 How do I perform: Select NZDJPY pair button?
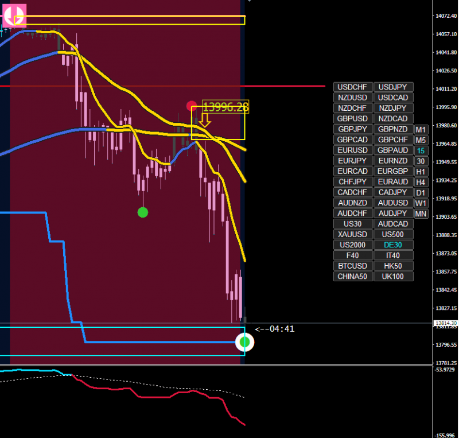393,108
